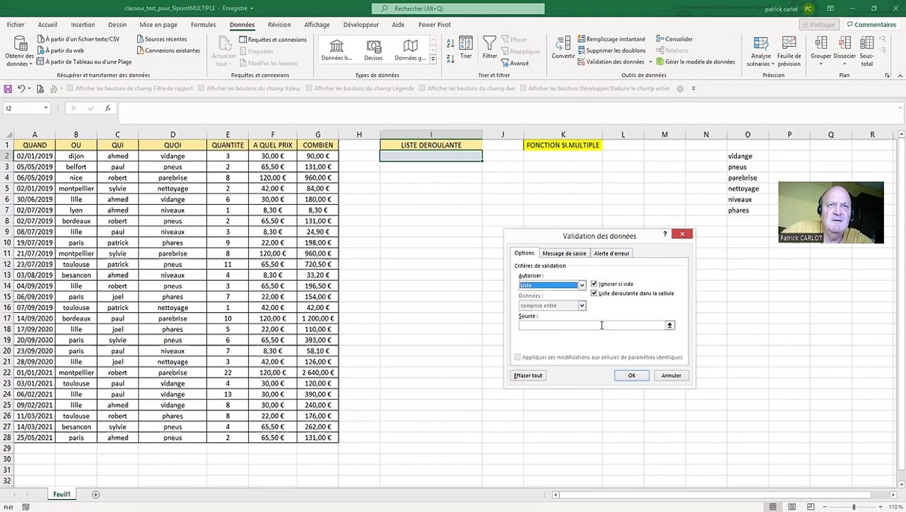Image resolution: width=906 pixels, height=512 pixels.
Task: Open Obtenir des données menu
Action: (19, 51)
